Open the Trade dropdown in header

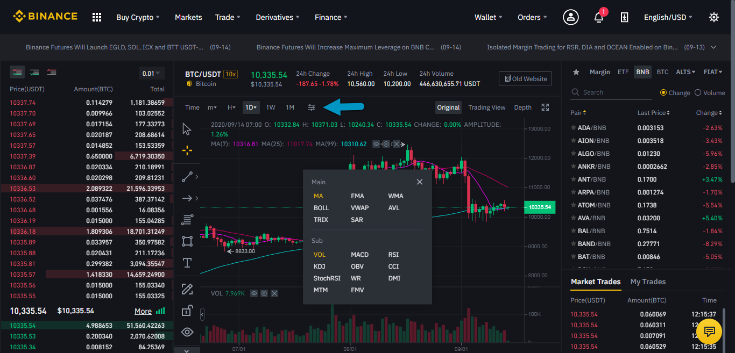click(x=228, y=17)
